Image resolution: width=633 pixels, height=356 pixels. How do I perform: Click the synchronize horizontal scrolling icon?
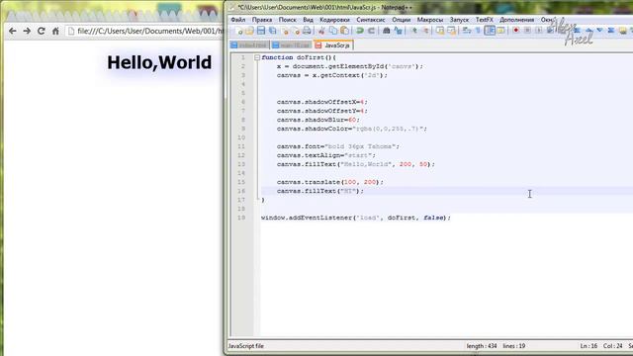pyautogui.click(x=451, y=31)
